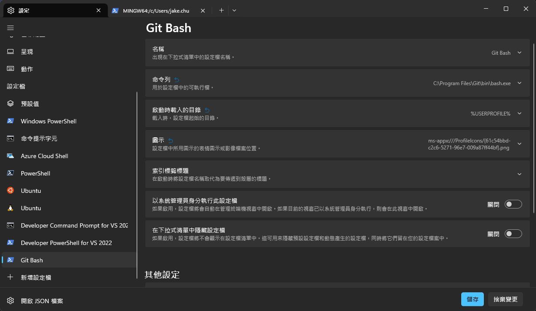
Task: Click the Azure Cloud Shell icon
Action: point(10,155)
